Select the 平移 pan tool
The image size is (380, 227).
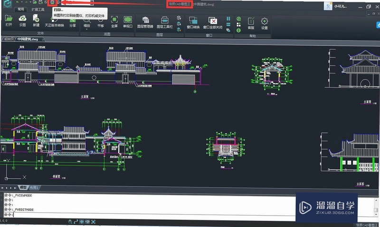point(100,24)
